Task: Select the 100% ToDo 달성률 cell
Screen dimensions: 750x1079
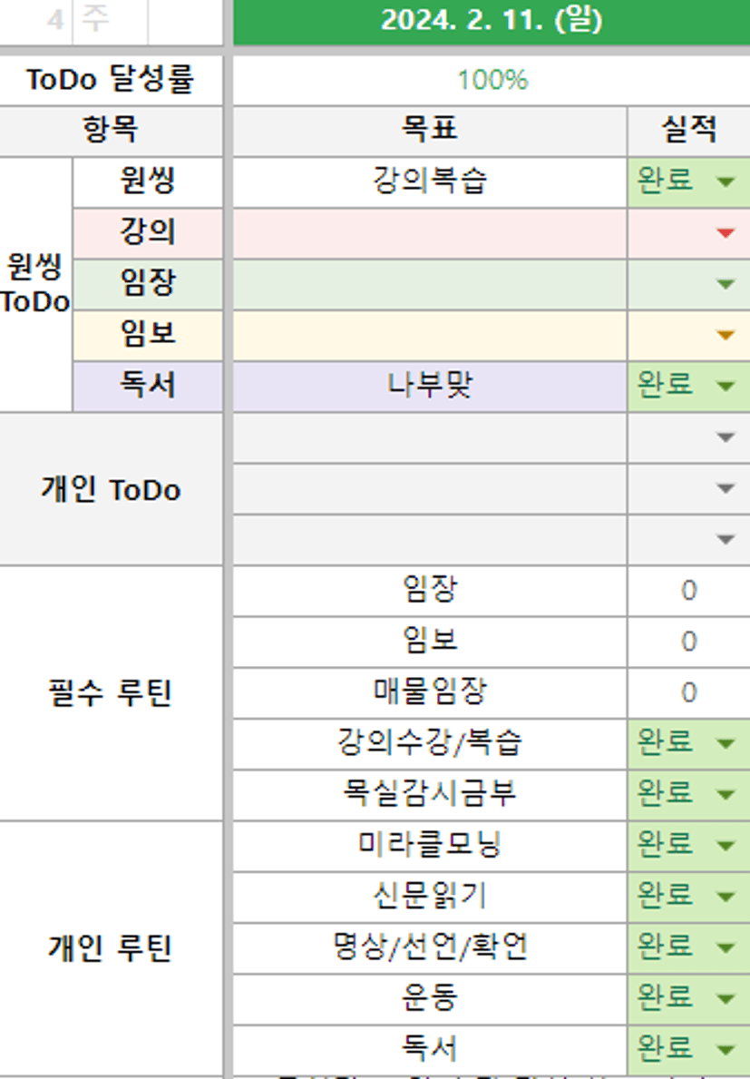Action: (x=491, y=80)
